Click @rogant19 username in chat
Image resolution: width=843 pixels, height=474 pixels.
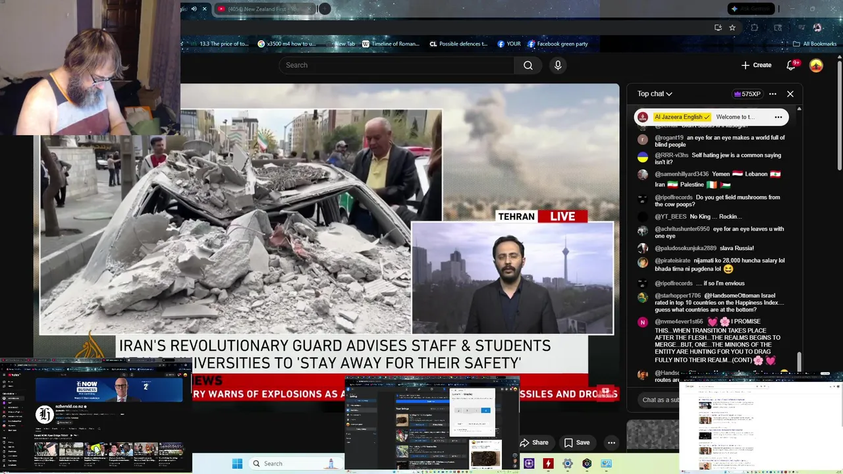coord(668,138)
